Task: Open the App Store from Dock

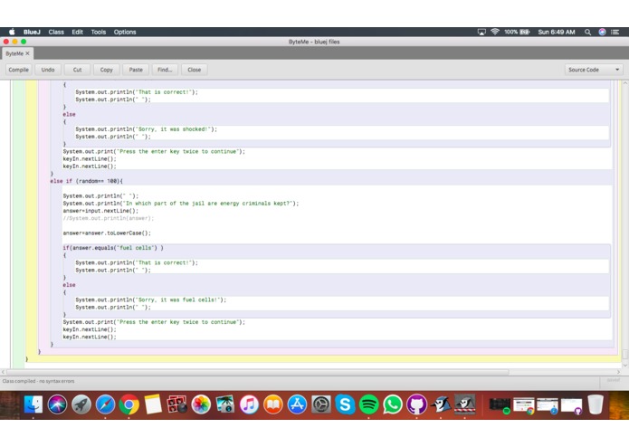Action: tap(297, 404)
